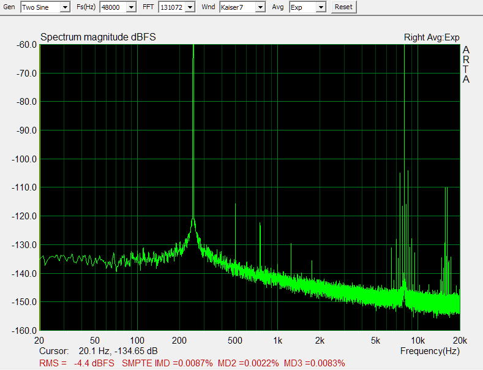Expand the FFT size dropdown
Screen dimensions: 483x370
[x=177, y=7]
